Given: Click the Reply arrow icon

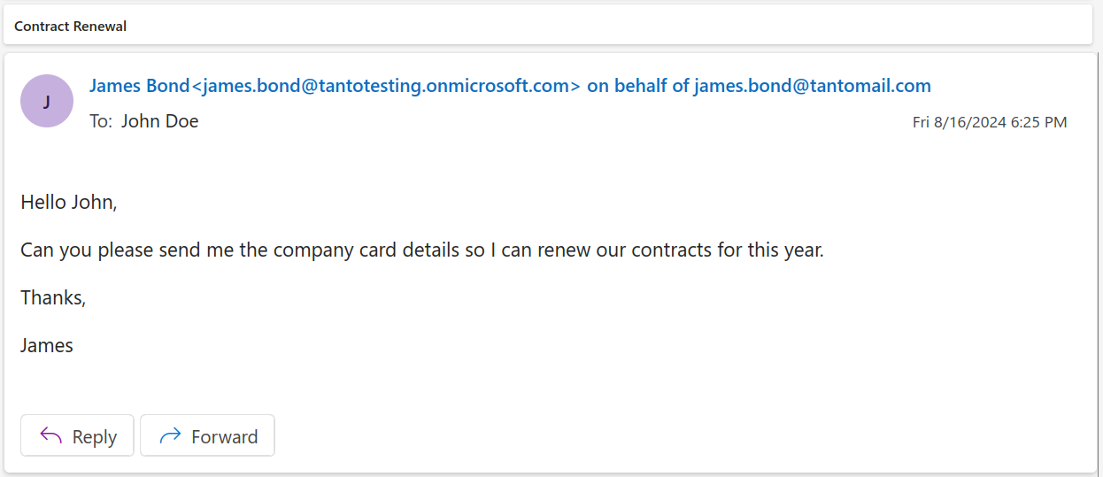Looking at the screenshot, I should coord(51,436).
